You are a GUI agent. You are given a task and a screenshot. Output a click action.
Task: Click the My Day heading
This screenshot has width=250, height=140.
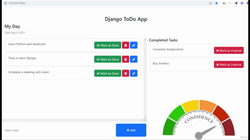(12, 26)
